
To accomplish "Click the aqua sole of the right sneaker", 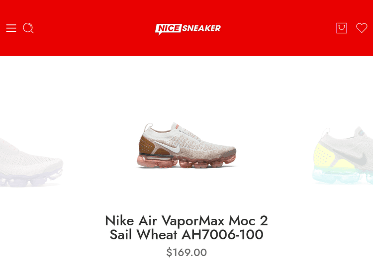I will [343, 176].
